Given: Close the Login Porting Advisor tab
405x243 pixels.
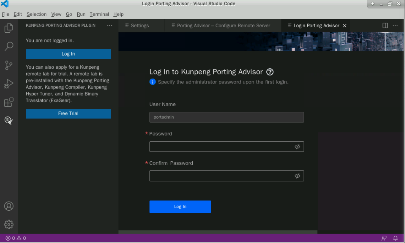Looking at the screenshot, I should tap(344, 26).
